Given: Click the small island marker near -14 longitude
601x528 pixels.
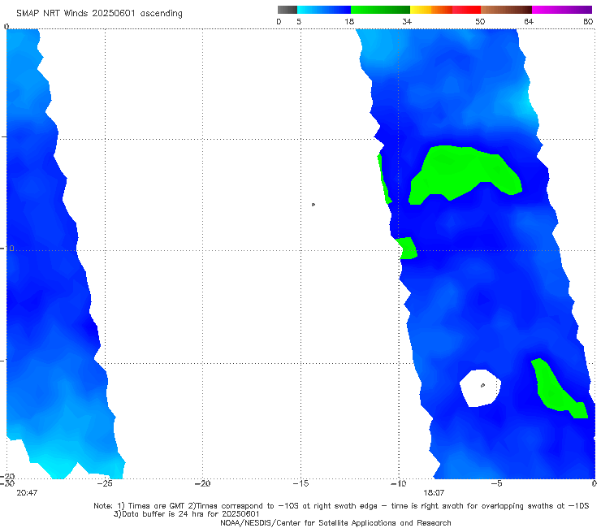Looking at the screenshot, I should (313, 205).
